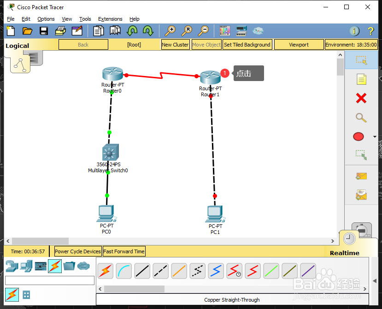
Task: Click Fast Forward Time button
Action: tap(124, 251)
